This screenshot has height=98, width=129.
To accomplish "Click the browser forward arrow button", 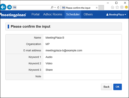I will (x=9, y=7).
